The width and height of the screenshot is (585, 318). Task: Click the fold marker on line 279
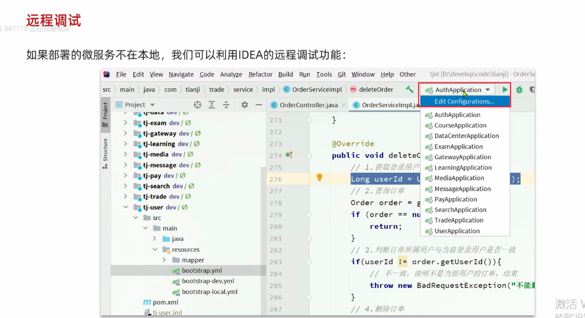[x=309, y=215]
